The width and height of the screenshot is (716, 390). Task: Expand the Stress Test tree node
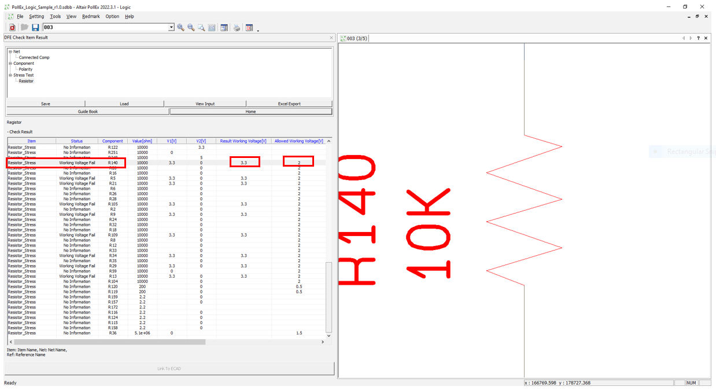click(x=10, y=75)
